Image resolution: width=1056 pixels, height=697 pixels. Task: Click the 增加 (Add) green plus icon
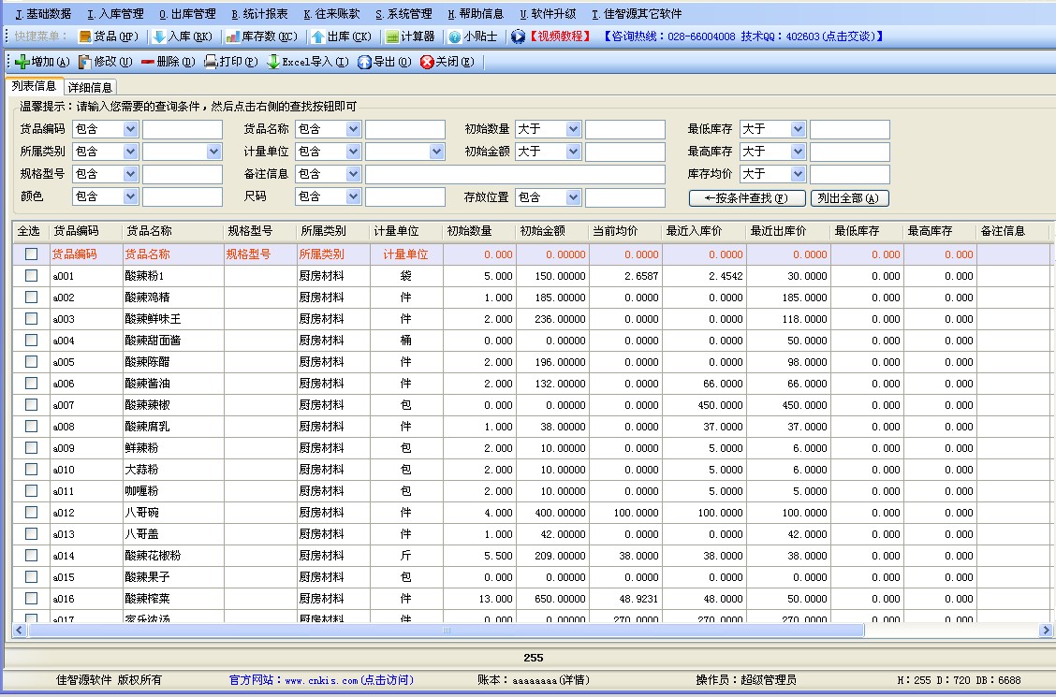pos(22,62)
